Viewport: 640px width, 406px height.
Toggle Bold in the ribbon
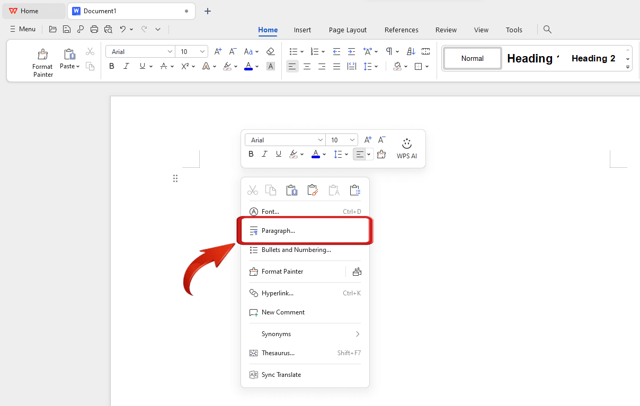[111, 66]
